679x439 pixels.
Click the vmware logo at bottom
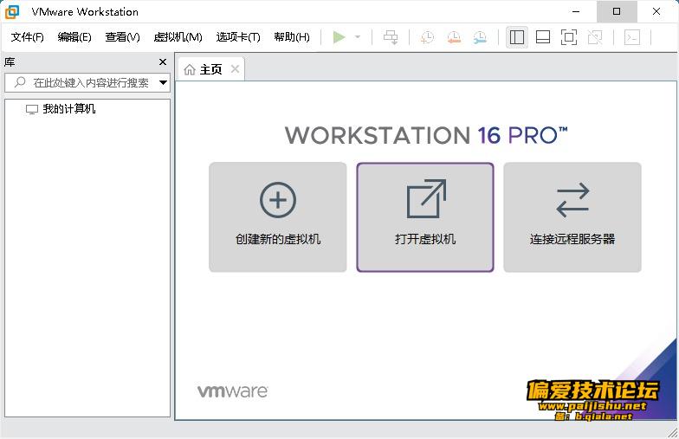(x=233, y=391)
